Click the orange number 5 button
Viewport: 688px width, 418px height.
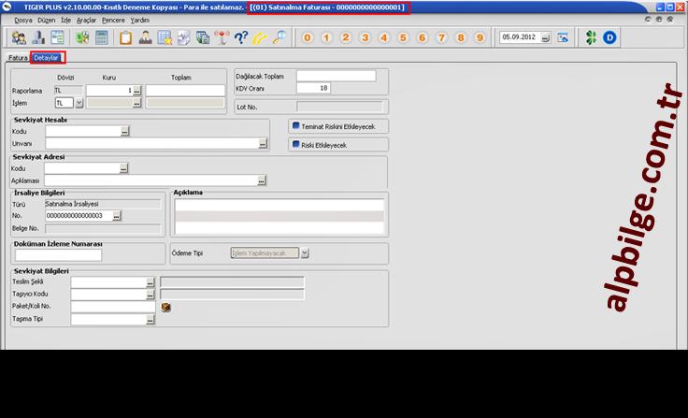[x=403, y=38]
